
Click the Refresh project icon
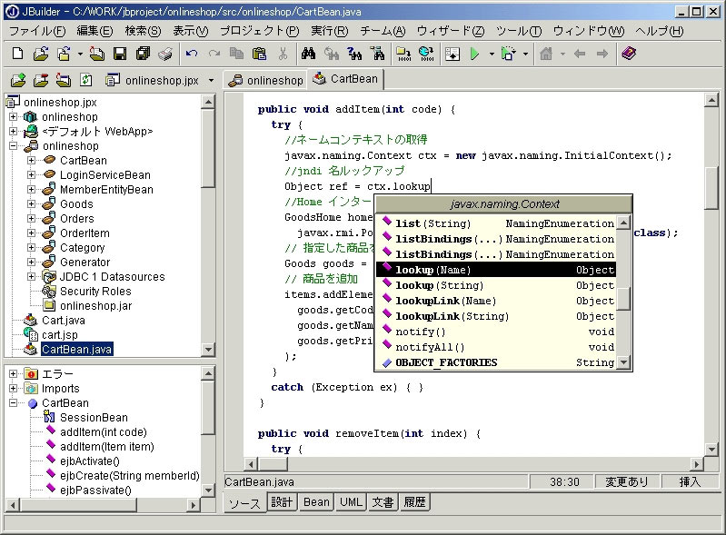(85, 80)
